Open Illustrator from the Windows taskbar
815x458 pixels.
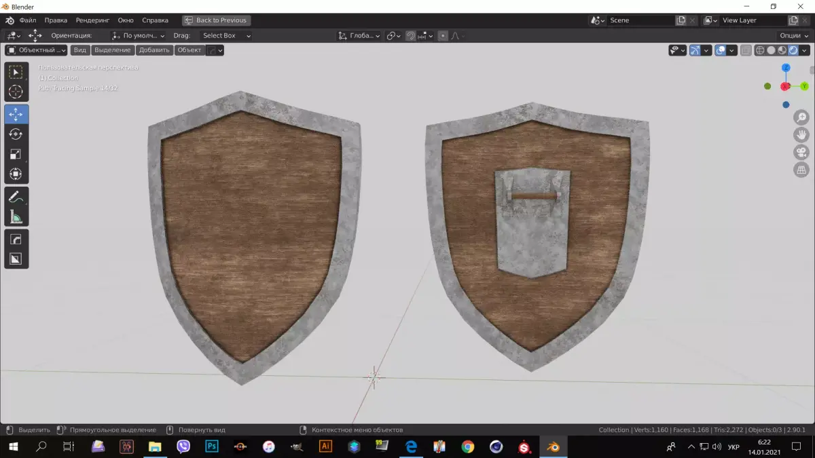pyautogui.click(x=325, y=446)
